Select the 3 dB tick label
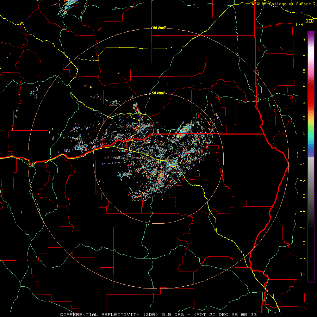 304,102
